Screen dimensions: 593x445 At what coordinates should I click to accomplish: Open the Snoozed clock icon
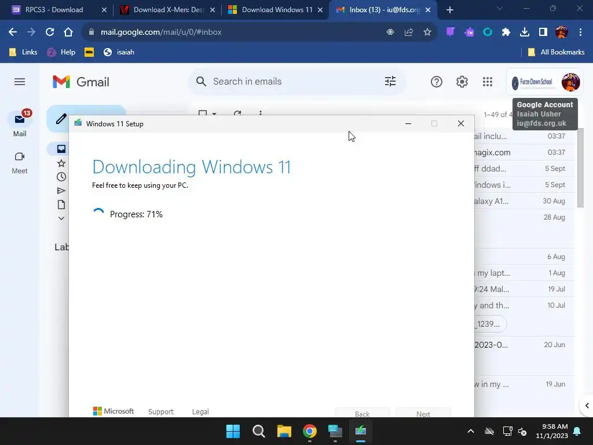(61, 177)
